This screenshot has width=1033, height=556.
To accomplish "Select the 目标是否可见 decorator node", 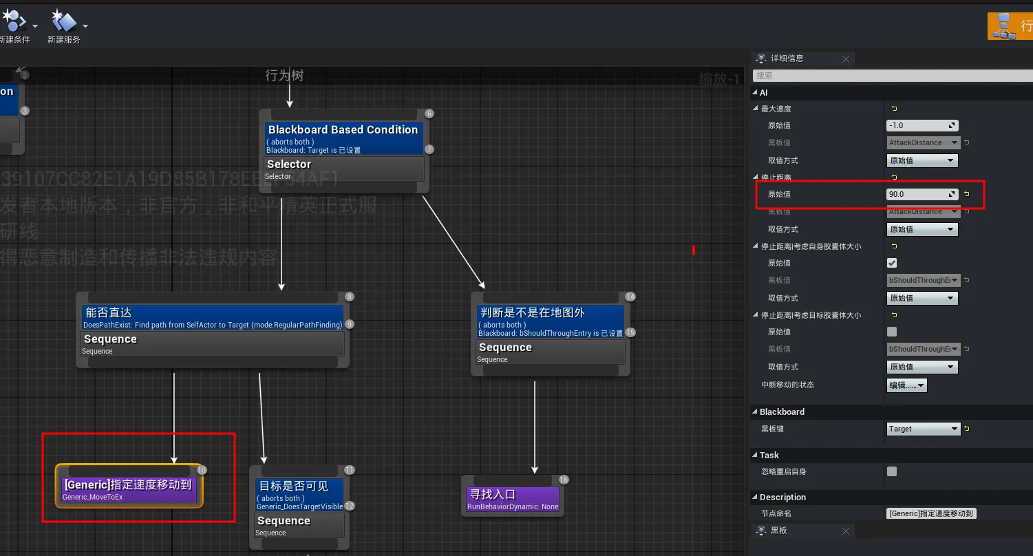I will point(299,495).
